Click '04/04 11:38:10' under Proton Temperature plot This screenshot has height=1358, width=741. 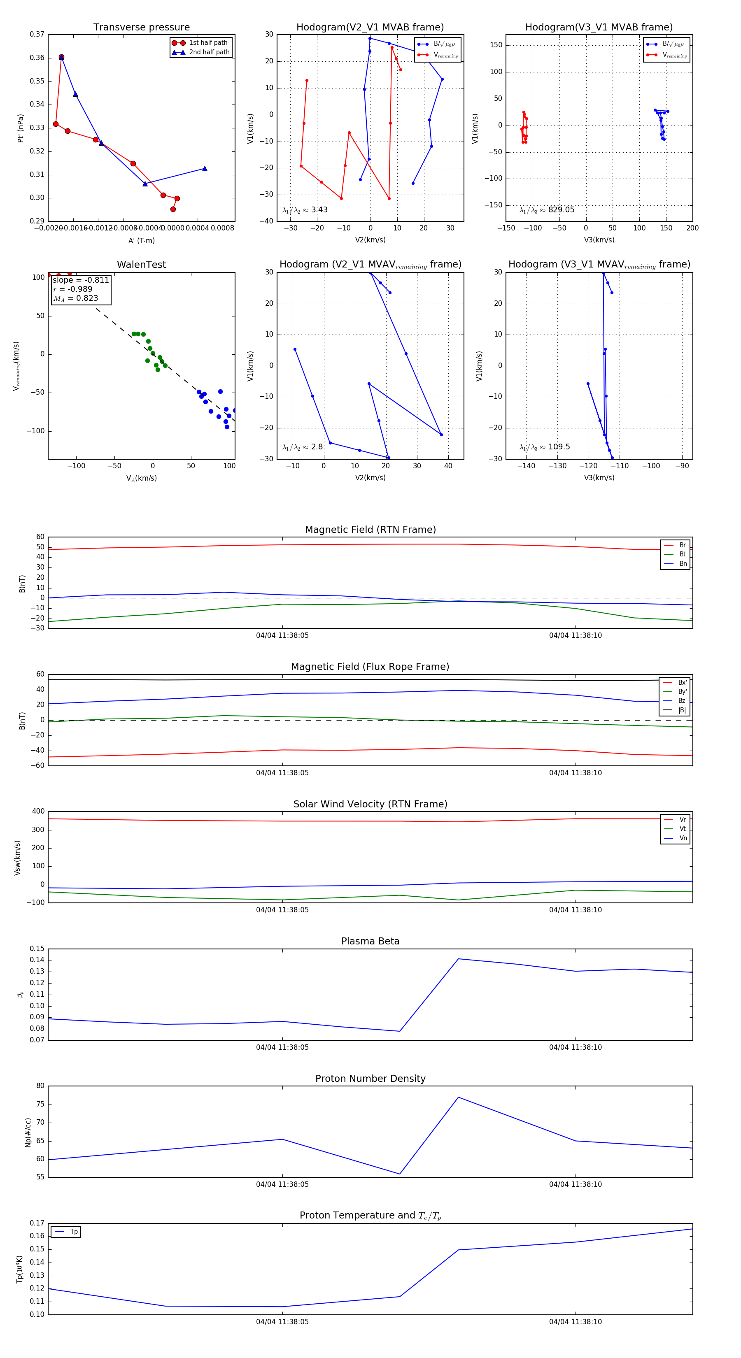click(576, 1322)
